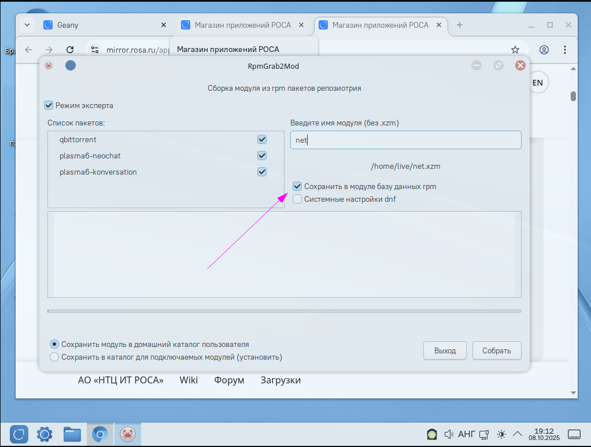Select the plasma6-neochat list row text
Viewport: 591px width, 447px height.
(x=90, y=156)
